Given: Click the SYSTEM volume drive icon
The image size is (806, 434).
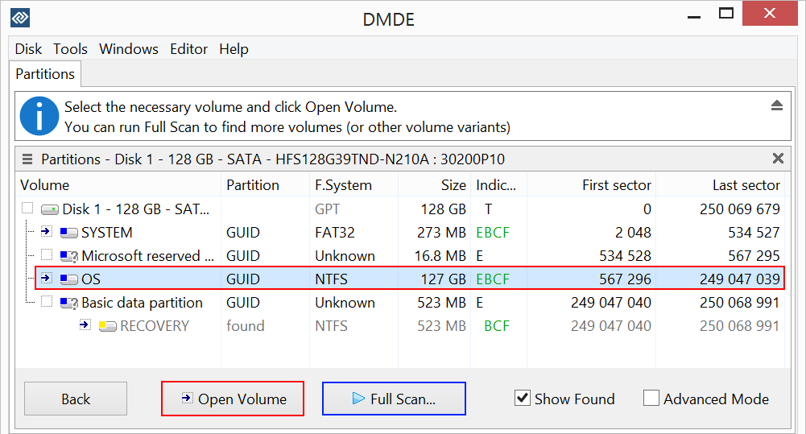Looking at the screenshot, I should tap(69, 233).
